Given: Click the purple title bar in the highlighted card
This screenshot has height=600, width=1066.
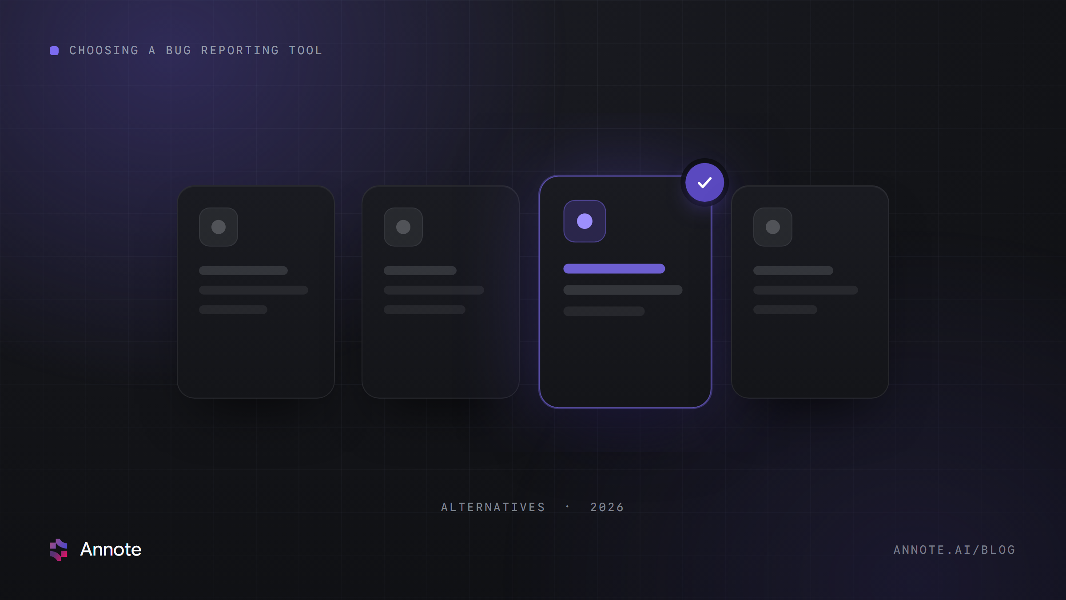Looking at the screenshot, I should tap(614, 268).
